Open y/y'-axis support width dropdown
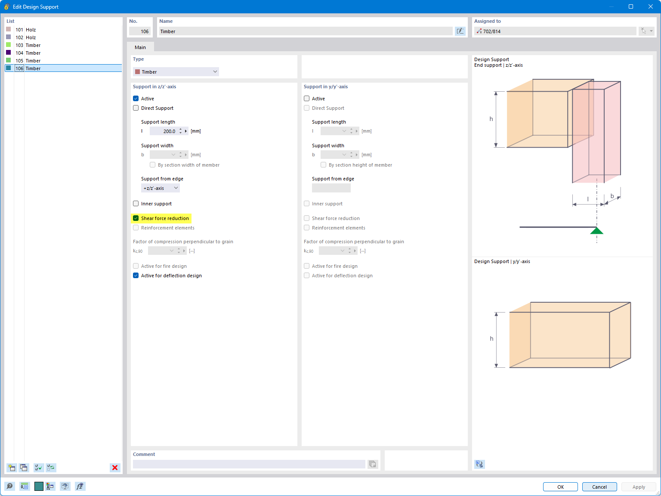Viewport: 661px width, 496px height. [x=344, y=155]
